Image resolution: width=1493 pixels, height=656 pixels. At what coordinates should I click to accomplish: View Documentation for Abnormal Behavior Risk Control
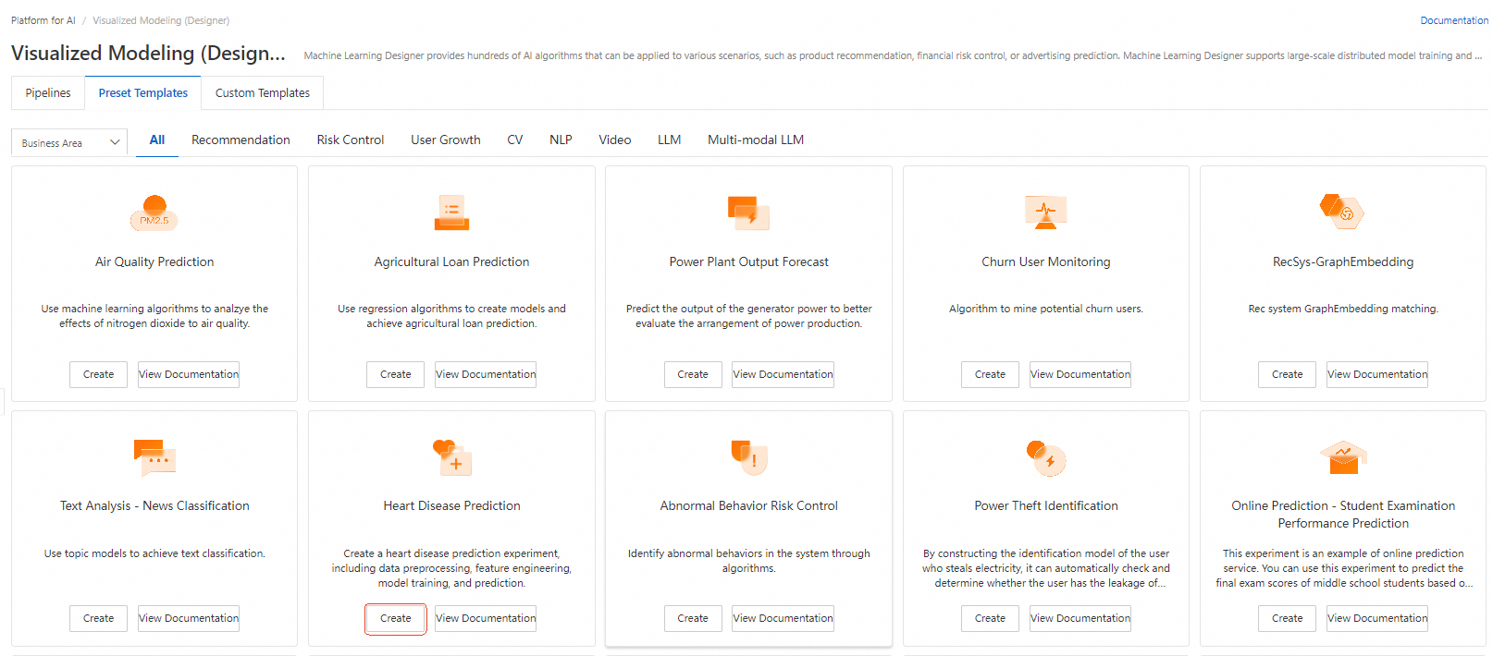coord(783,618)
